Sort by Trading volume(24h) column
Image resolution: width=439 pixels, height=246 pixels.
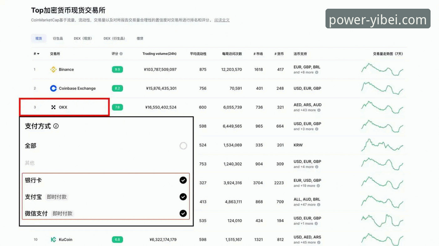[159, 53]
